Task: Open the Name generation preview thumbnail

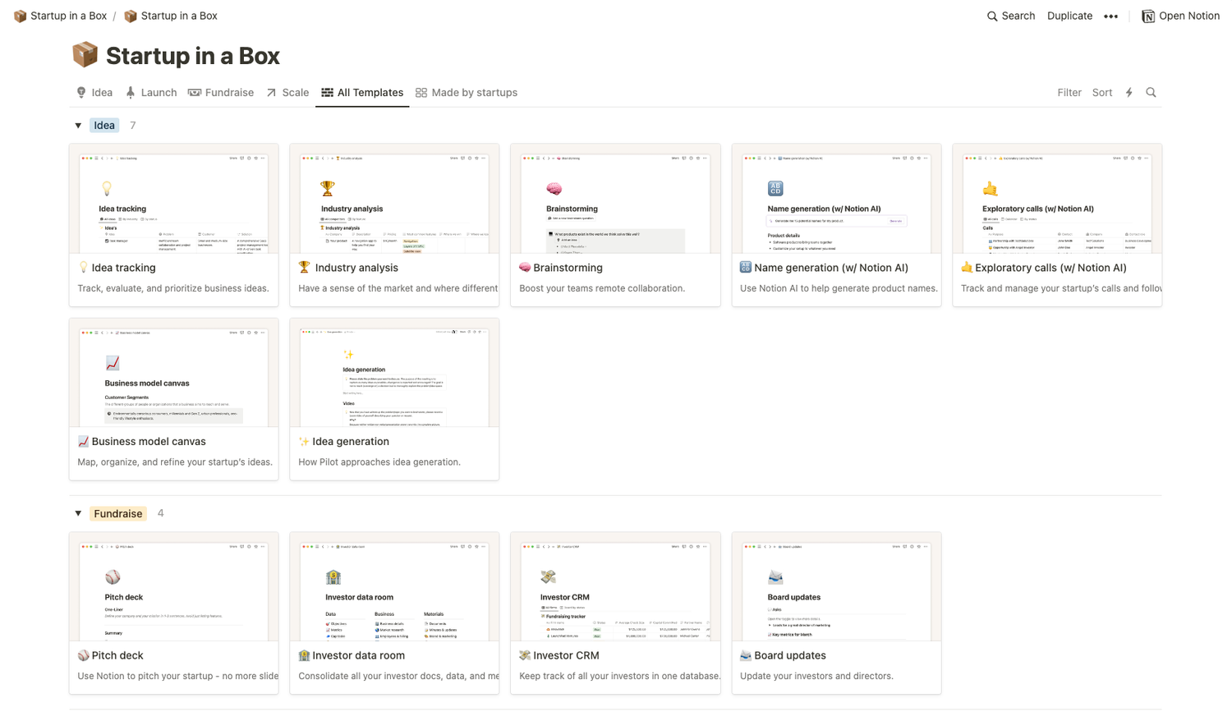Action: pos(836,199)
